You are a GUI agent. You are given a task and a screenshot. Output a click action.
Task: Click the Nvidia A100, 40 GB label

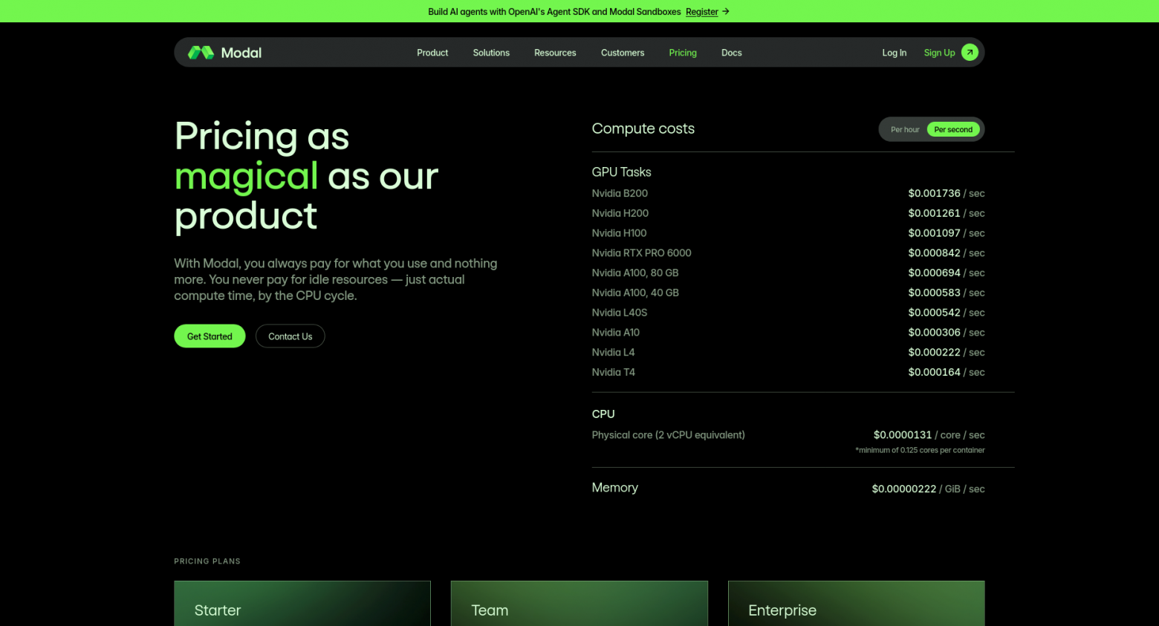(x=635, y=293)
